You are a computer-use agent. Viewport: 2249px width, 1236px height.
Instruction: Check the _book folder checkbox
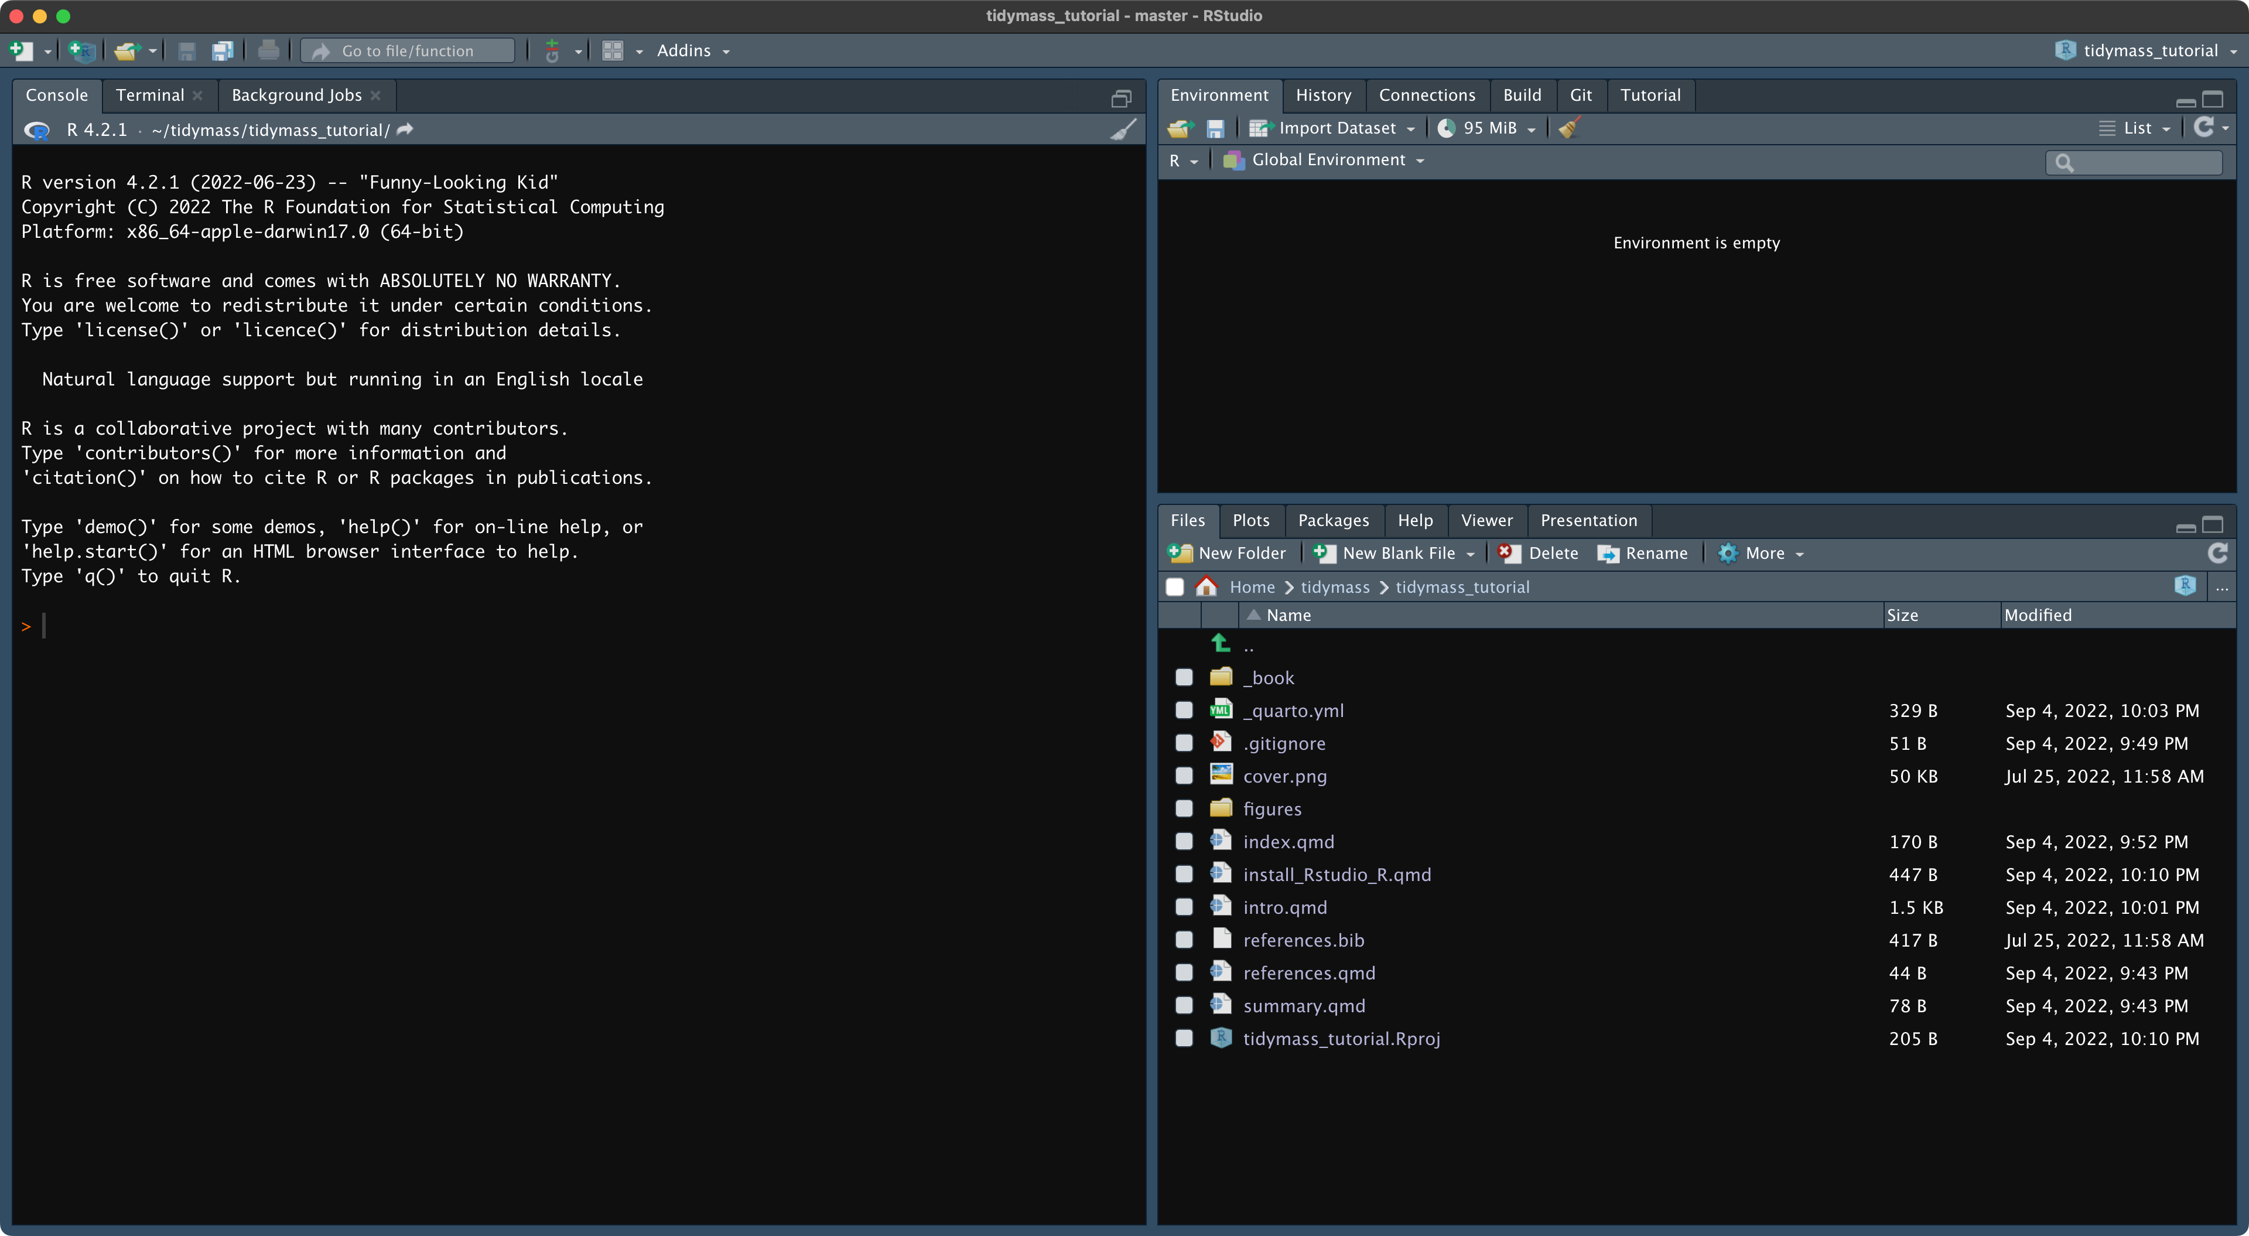point(1184,677)
